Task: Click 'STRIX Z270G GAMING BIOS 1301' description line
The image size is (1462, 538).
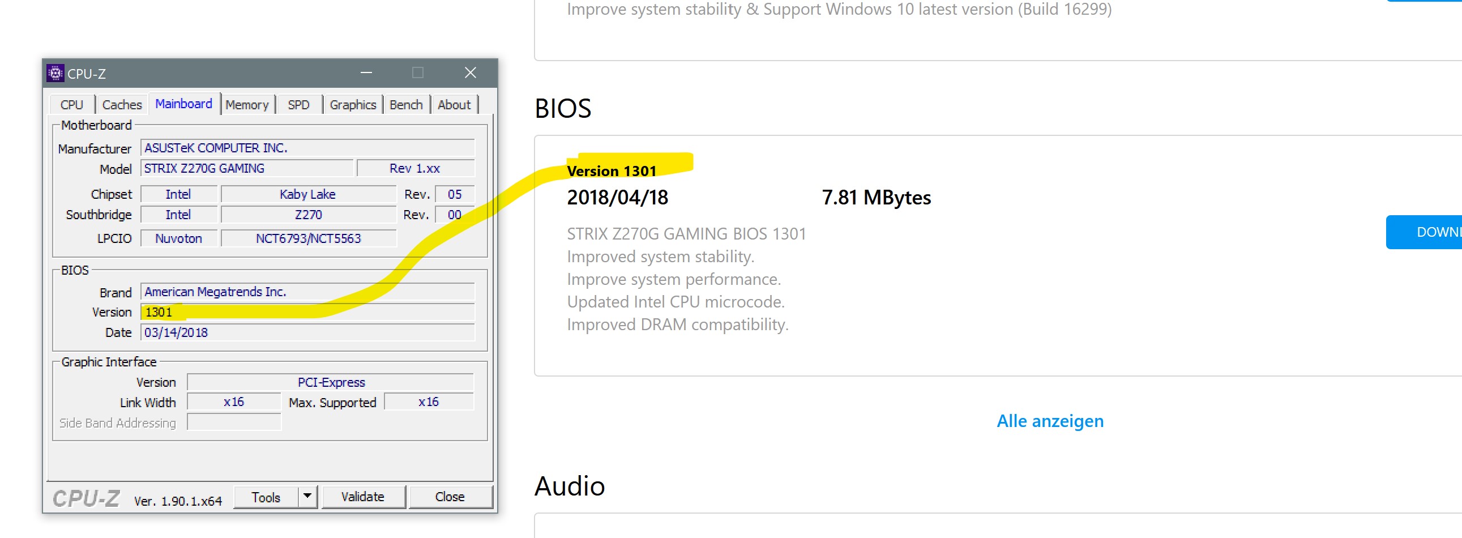Action: 686,234
